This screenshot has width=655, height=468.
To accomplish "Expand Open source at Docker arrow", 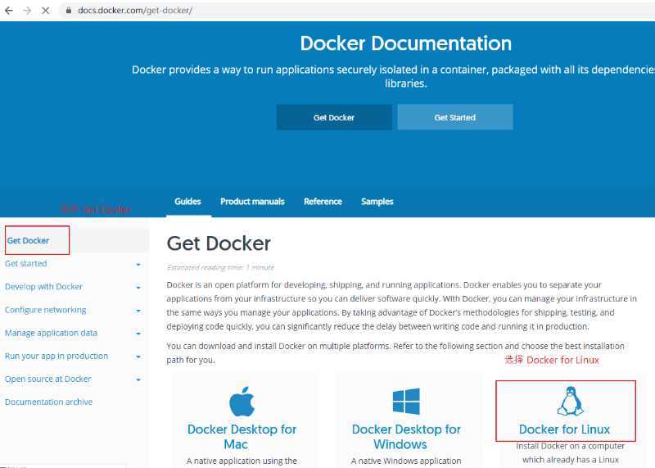I will 138,379.
